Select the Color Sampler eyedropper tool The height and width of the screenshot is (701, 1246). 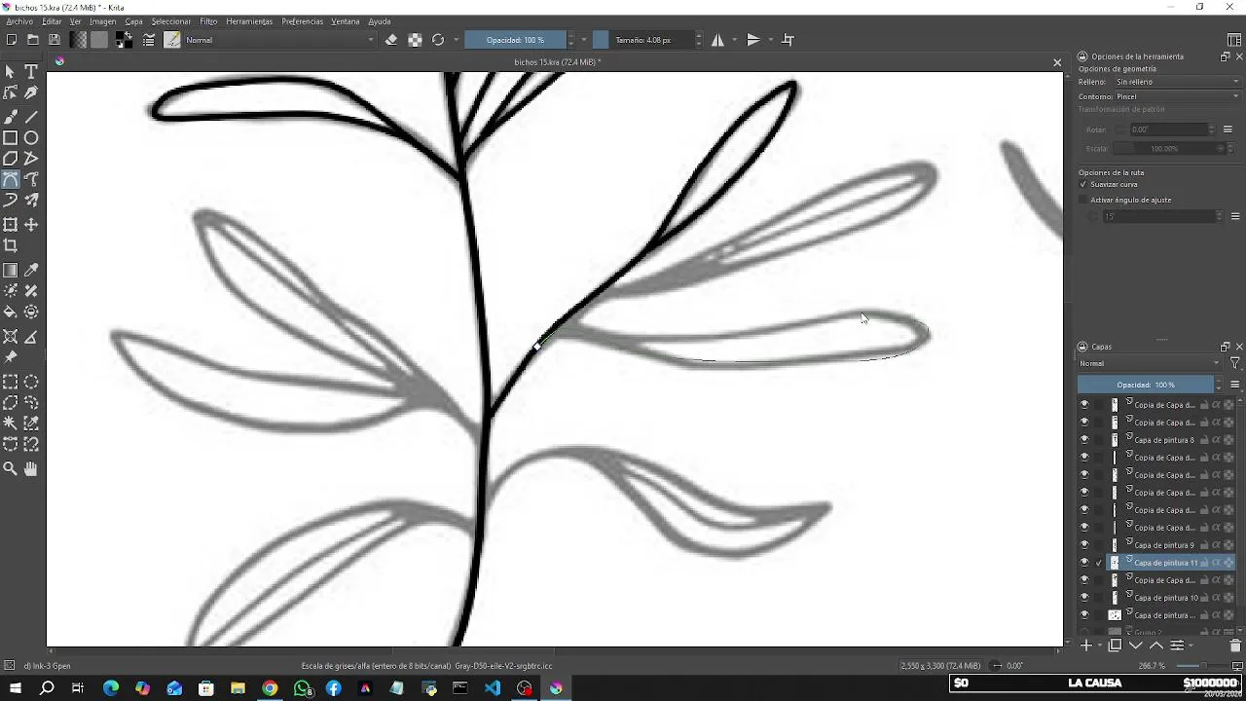point(31,271)
